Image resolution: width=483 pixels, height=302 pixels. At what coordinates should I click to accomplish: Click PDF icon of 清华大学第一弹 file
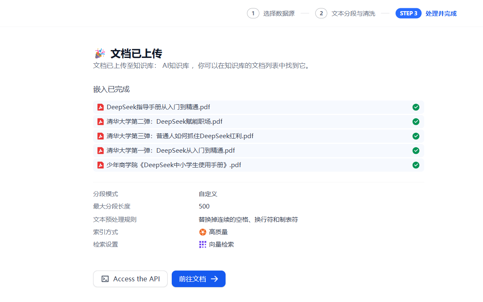101,151
